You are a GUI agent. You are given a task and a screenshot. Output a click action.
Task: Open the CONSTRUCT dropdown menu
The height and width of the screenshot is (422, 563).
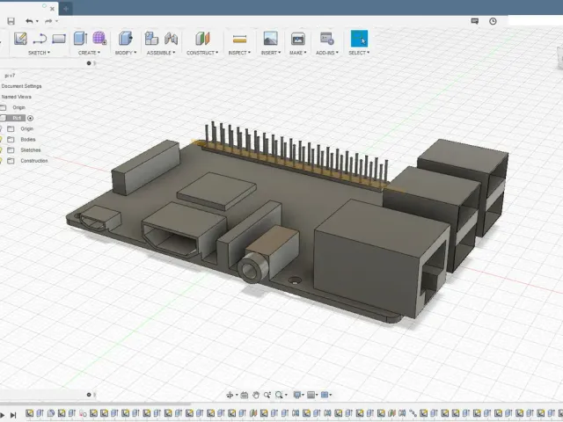pyautogui.click(x=202, y=53)
